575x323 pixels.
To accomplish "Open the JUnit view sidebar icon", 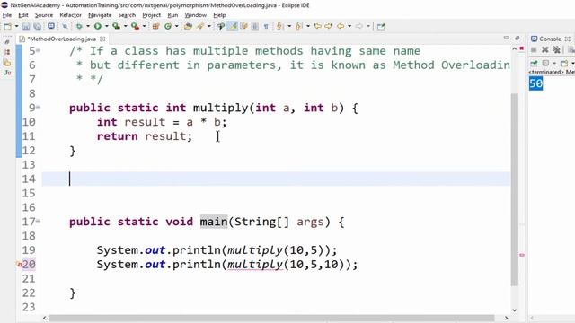I will click(7, 73).
